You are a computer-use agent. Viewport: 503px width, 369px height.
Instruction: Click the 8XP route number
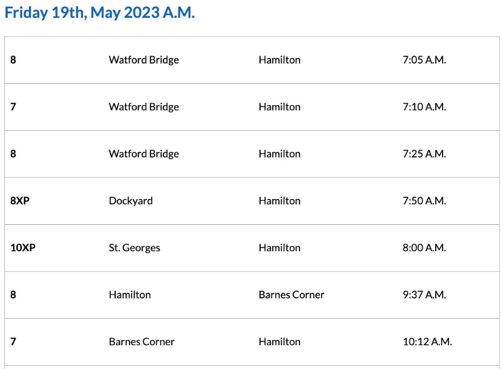coord(19,201)
